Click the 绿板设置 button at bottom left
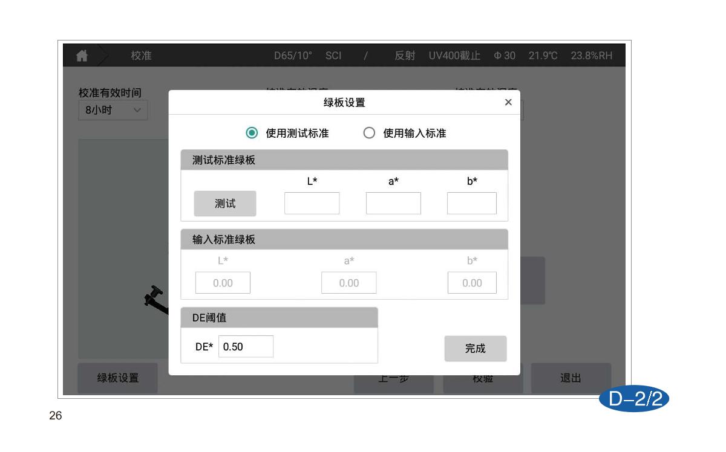Viewport: 726px width, 452px height. (x=118, y=378)
